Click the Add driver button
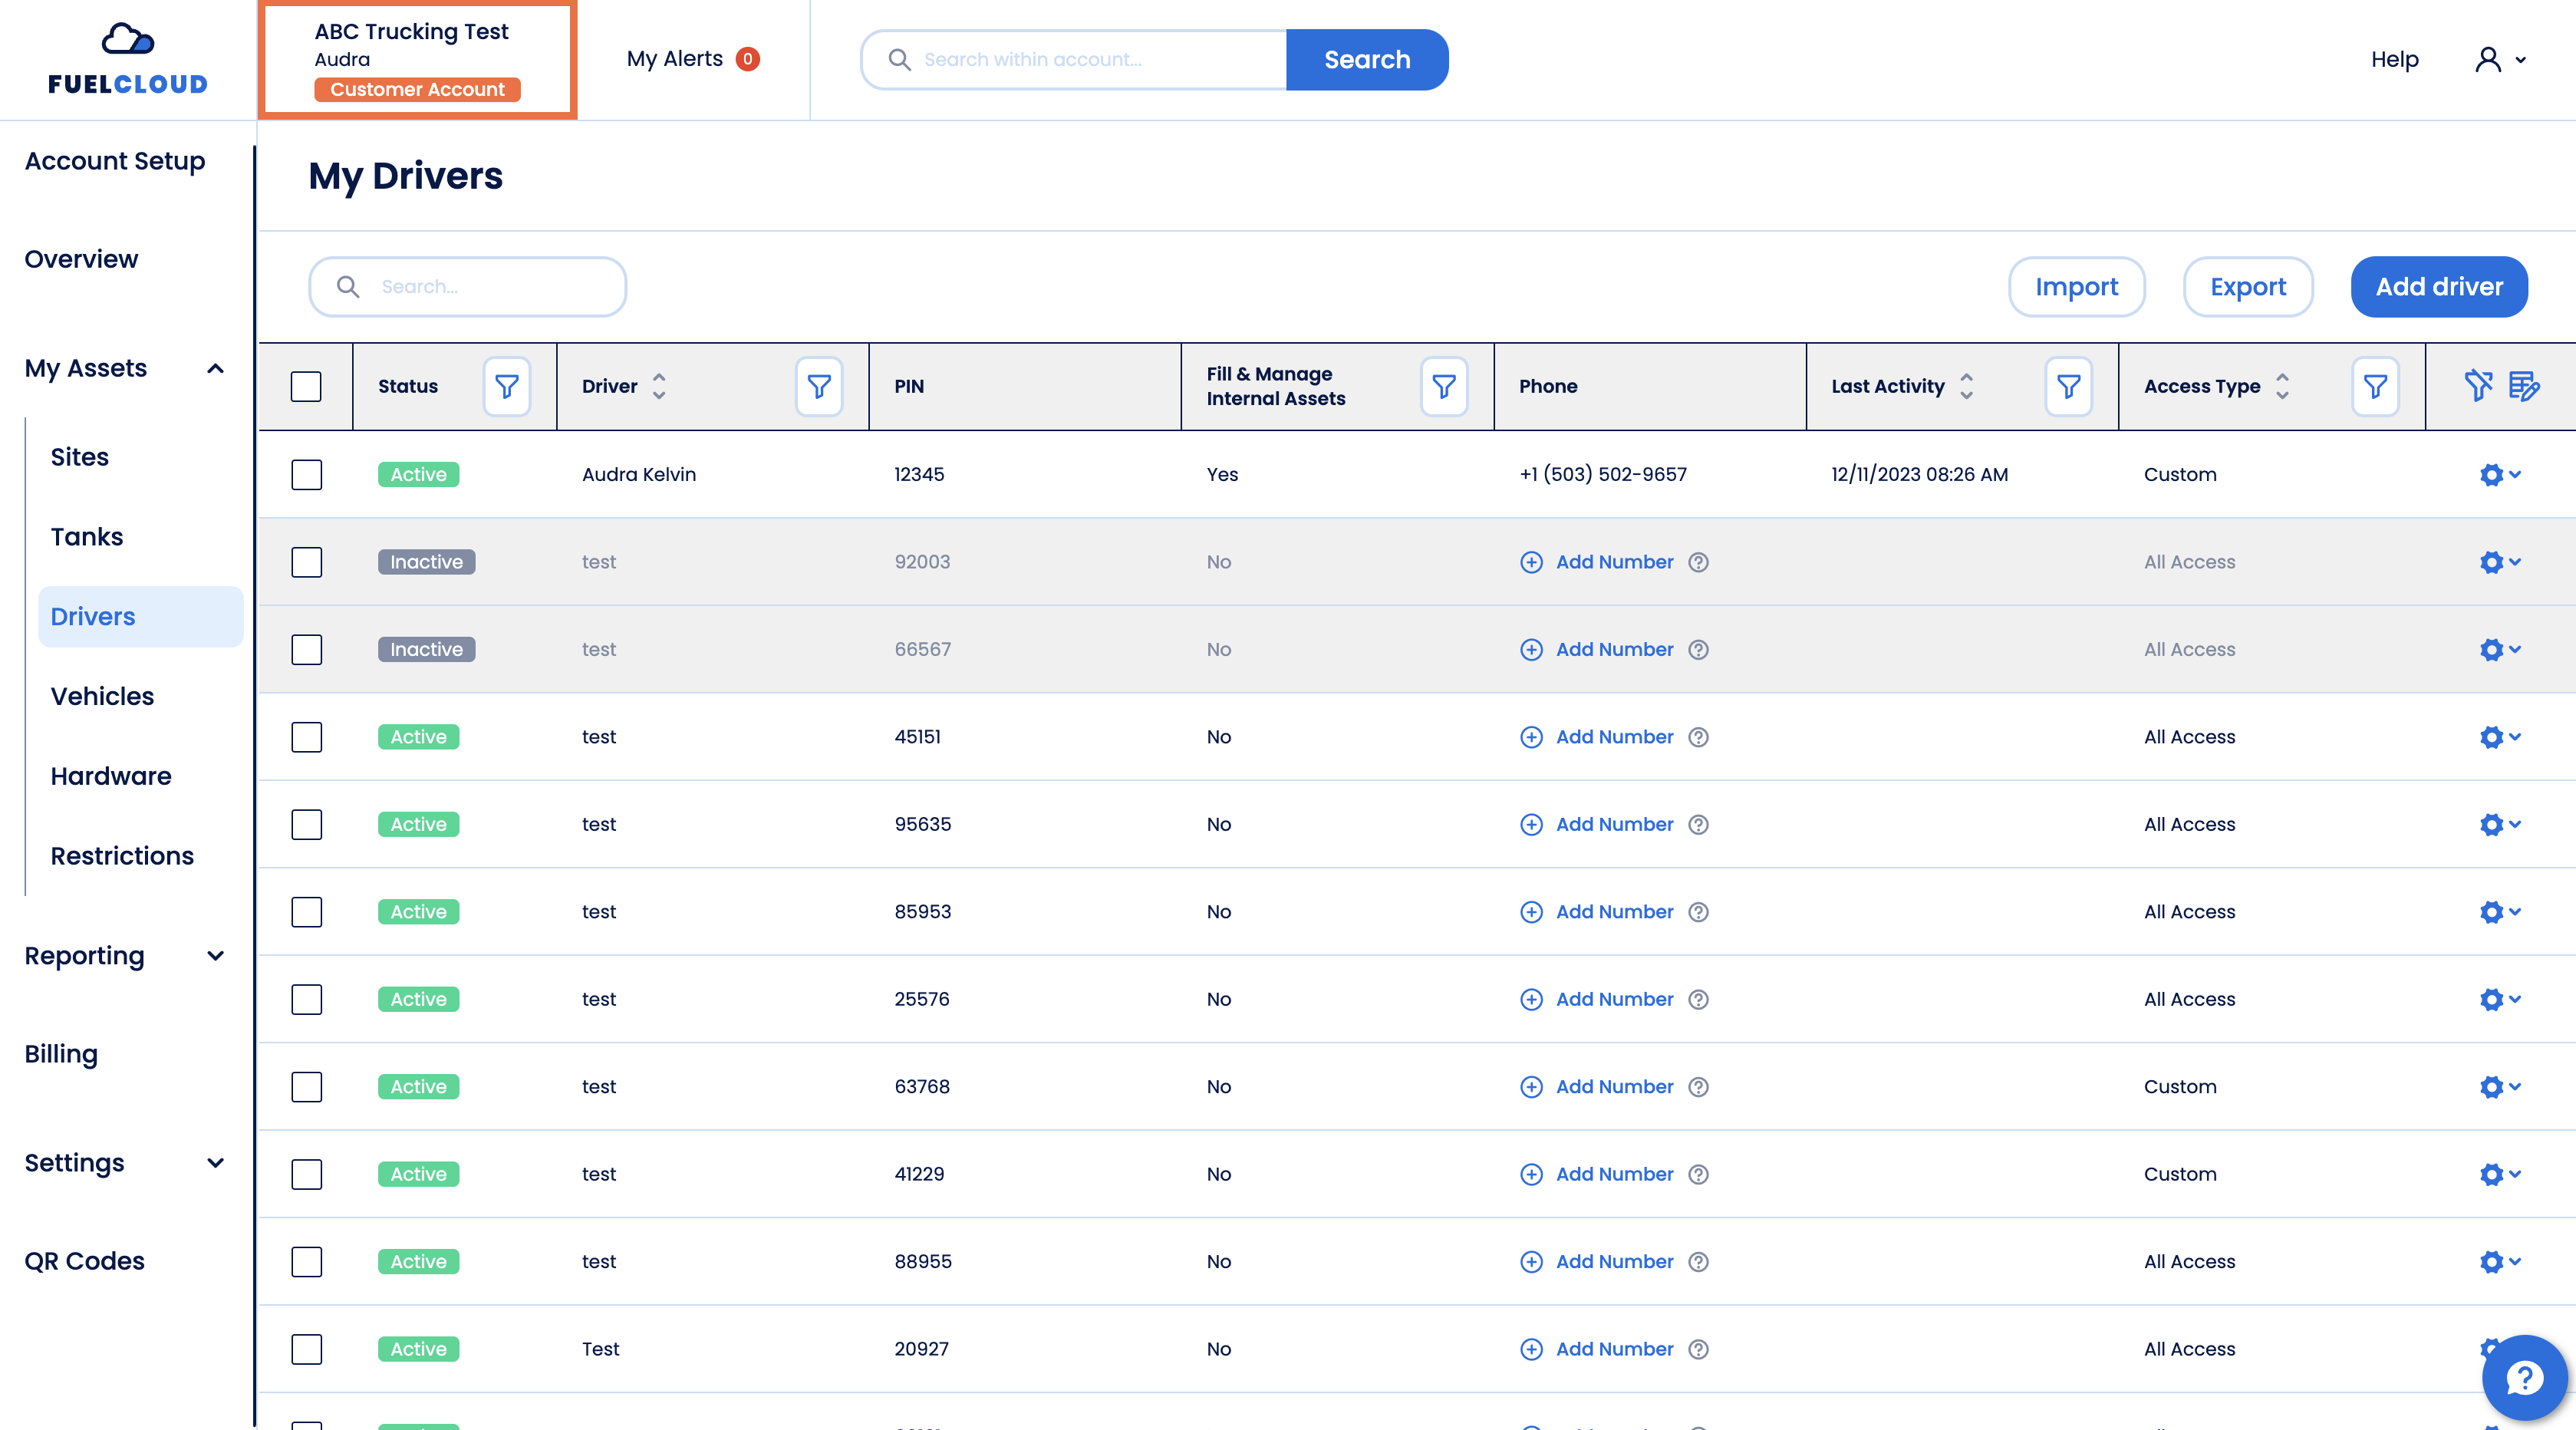This screenshot has height=1430, width=2576. 2439,287
